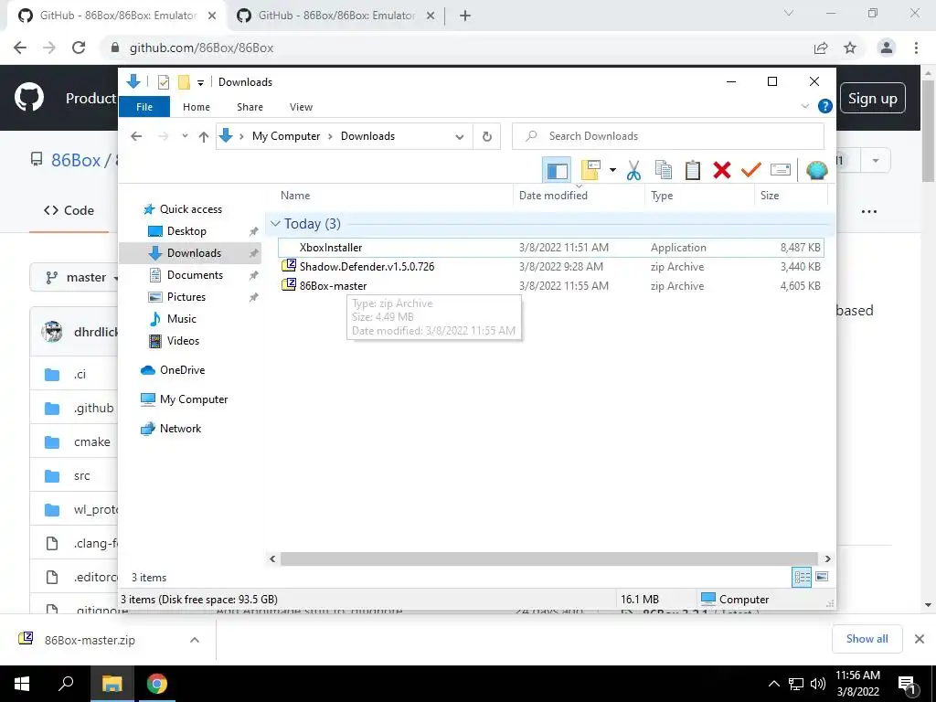This screenshot has height=702, width=936.
Task: Click the horizontal scrollbar in file list
Action: (x=548, y=558)
